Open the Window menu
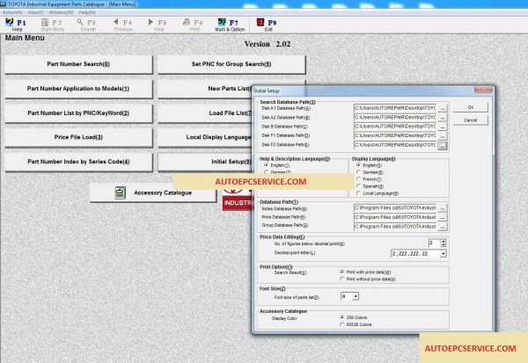This screenshot has width=528, height=363. pos(61,12)
